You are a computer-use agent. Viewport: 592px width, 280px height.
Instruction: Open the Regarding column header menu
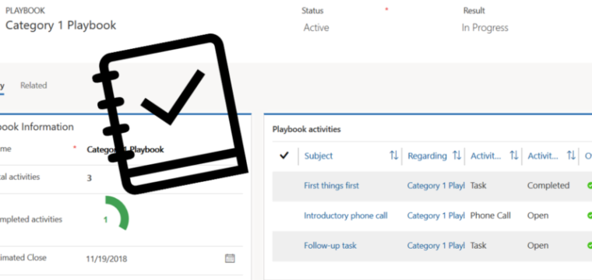[x=428, y=156]
